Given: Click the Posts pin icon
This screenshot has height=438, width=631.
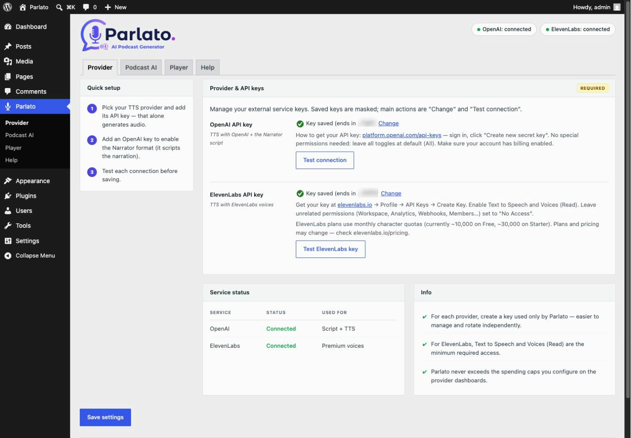Looking at the screenshot, I should coord(8,46).
